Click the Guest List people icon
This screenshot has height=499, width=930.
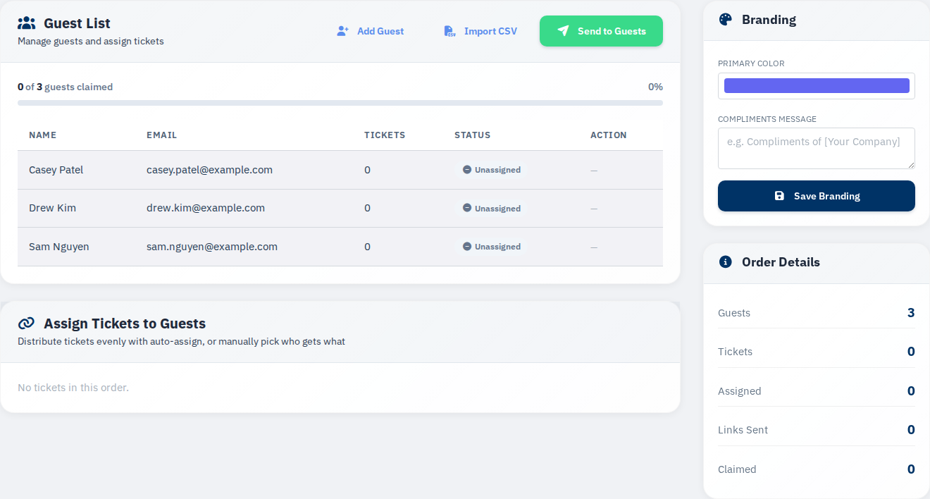[27, 23]
